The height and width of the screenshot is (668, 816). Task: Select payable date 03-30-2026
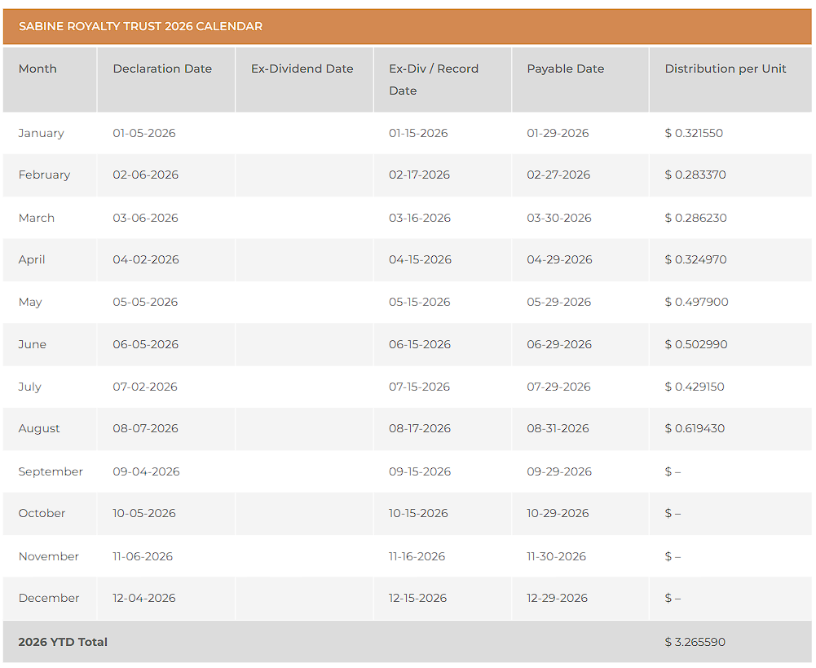pyautogui.click(x=559, y=218)
